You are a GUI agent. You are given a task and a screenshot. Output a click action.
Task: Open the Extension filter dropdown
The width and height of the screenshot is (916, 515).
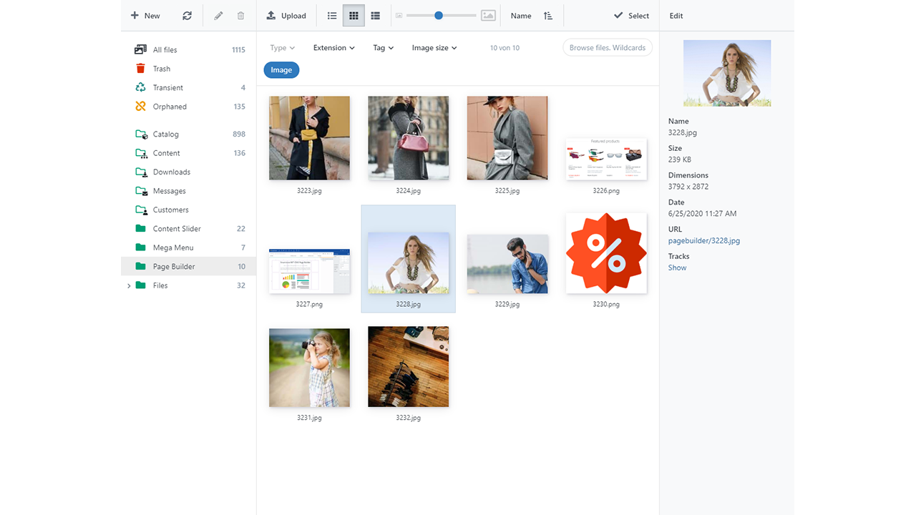pyautogui.click(x=334, y=48)
